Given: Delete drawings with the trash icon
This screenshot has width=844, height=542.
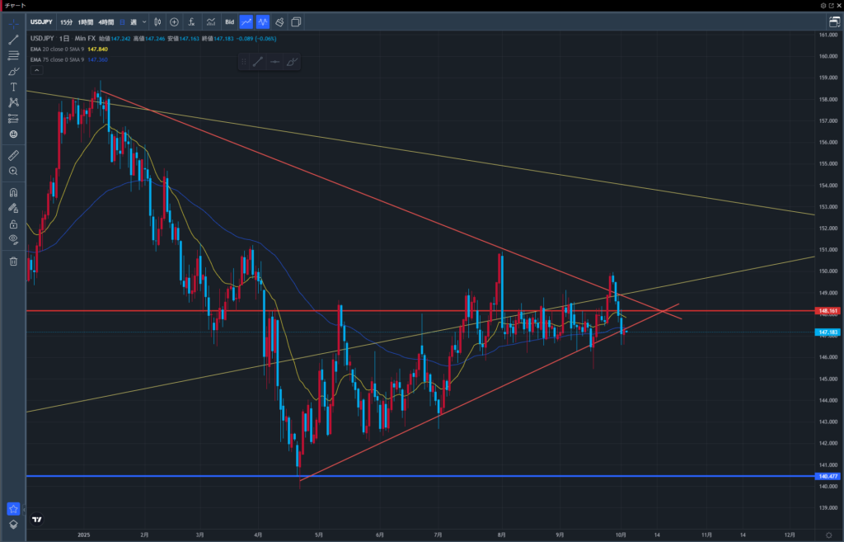Looking at the screenshot, I should tap(13, 262).
